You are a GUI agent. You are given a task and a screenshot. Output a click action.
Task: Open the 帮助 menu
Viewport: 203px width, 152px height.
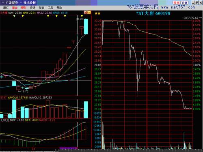click(59, 8)
